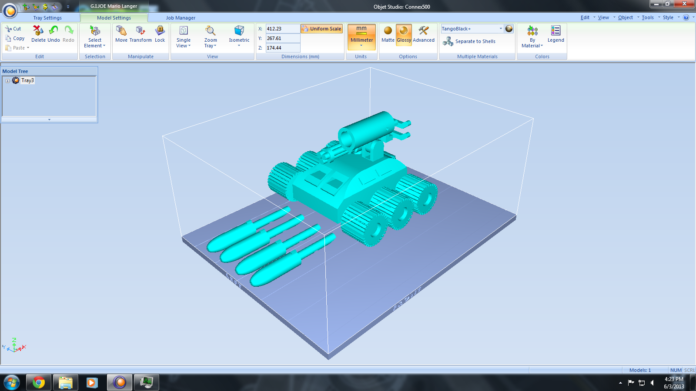Open the Transform tool

click(x=141, y=34)
